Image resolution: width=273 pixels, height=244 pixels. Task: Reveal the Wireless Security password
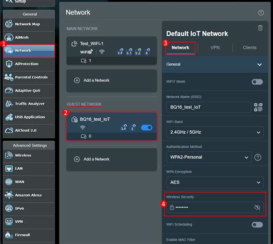coord(257,207)
